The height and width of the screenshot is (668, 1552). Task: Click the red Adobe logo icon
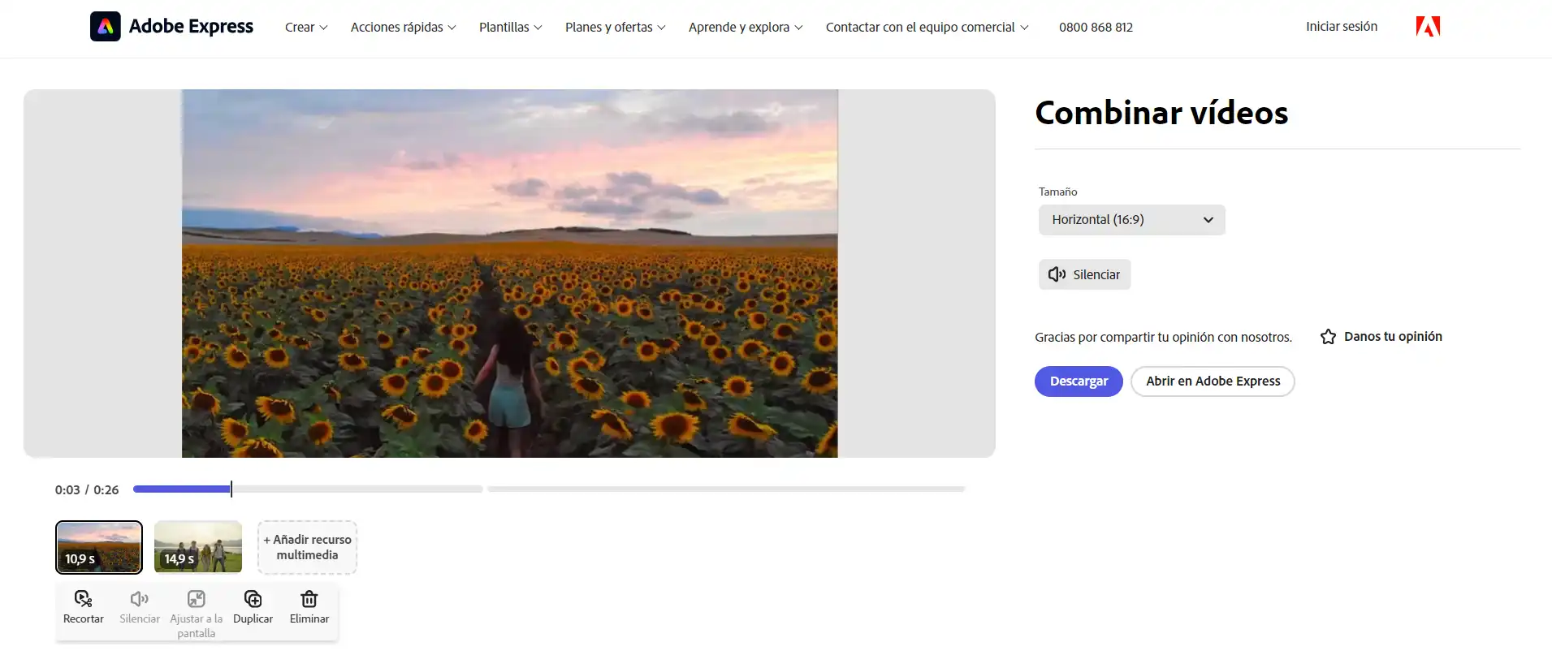1428,27
